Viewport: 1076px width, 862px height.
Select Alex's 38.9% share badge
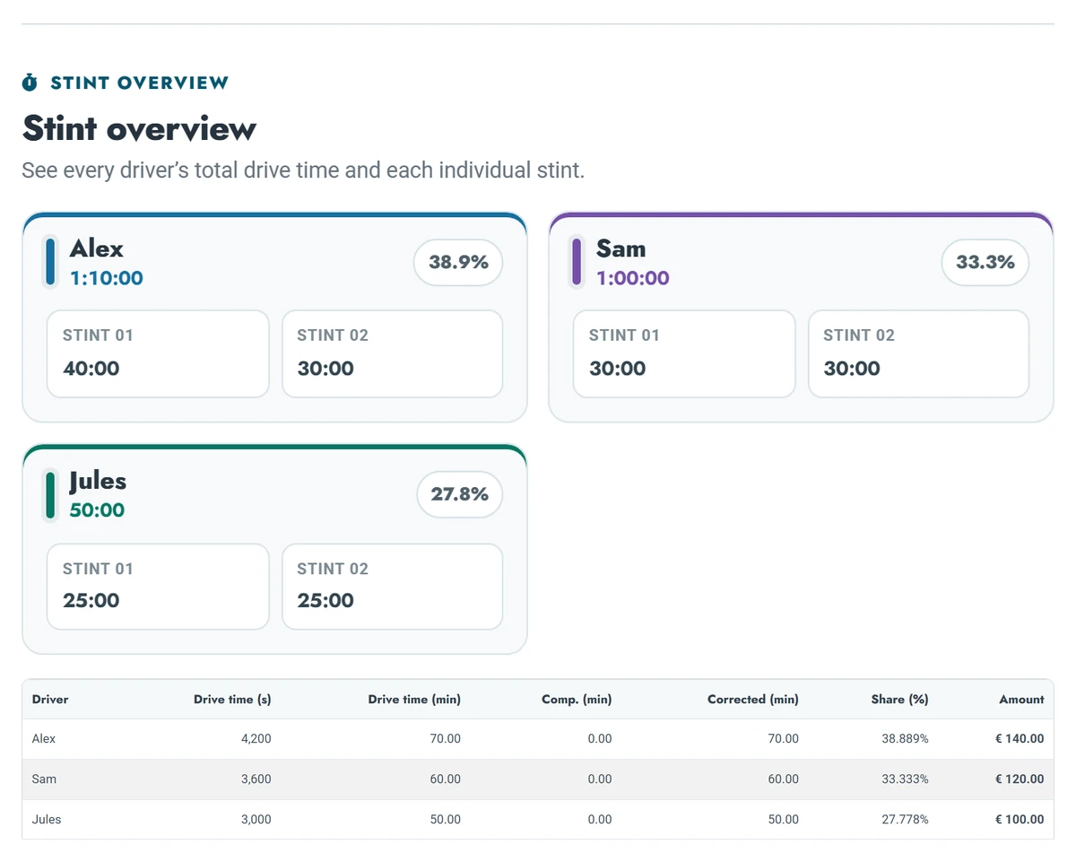458,263
